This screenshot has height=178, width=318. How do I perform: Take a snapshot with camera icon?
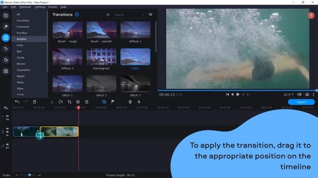[307, 94]
